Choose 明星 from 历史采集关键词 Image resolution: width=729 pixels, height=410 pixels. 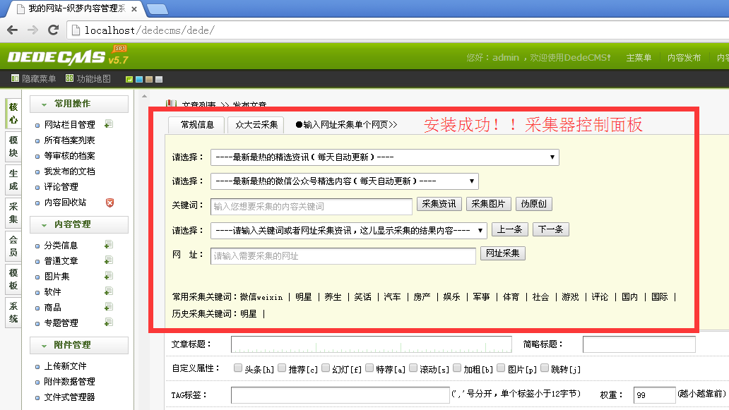(248, 314)
